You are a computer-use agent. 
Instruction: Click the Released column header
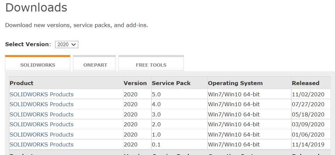pos(306,83)
